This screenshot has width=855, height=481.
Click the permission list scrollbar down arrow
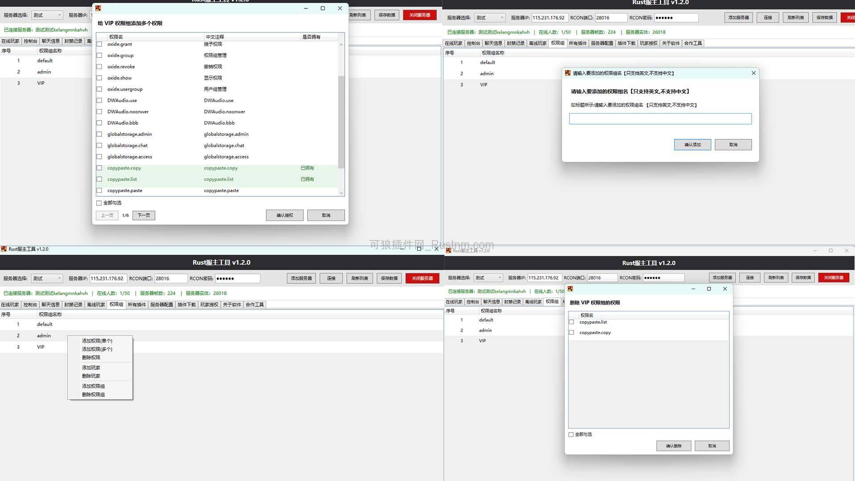341,192
